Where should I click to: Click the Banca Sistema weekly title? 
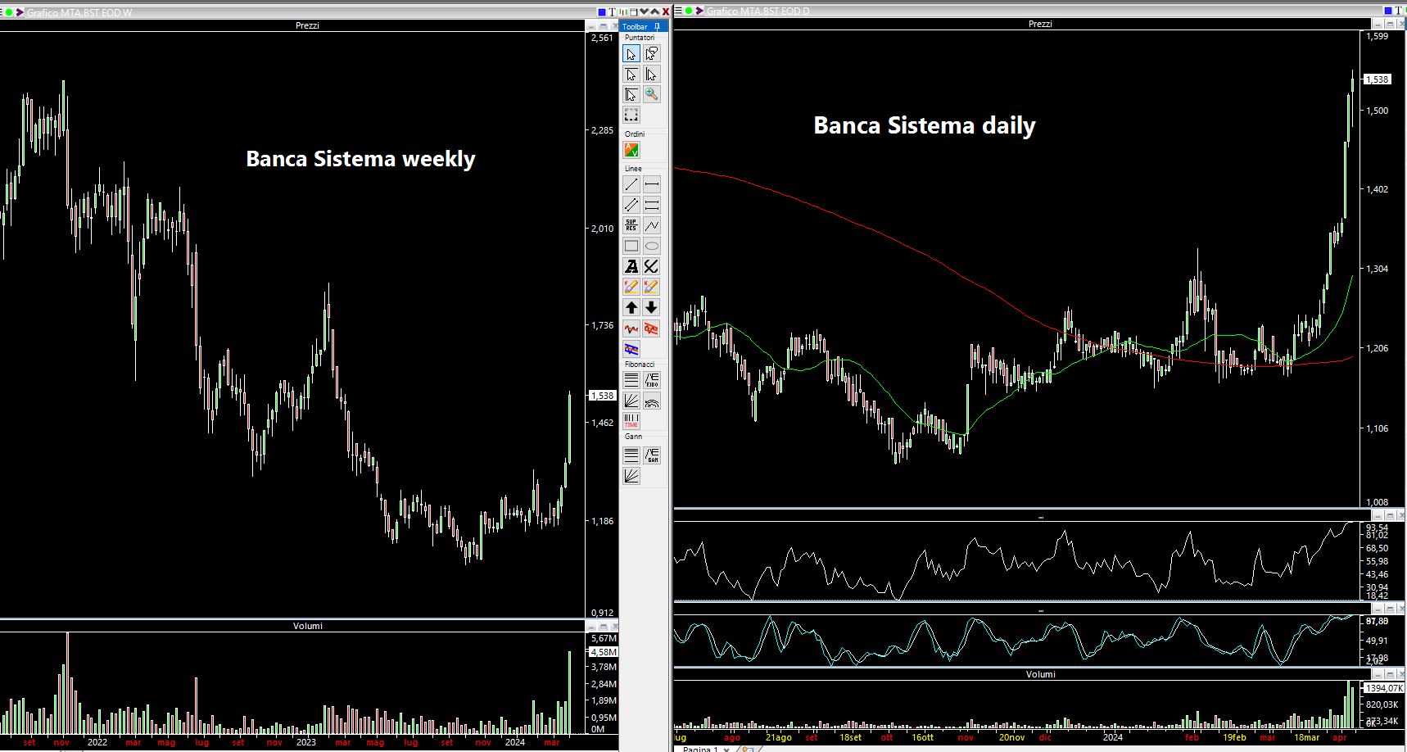pyautogui.click(x=360, y=159)
